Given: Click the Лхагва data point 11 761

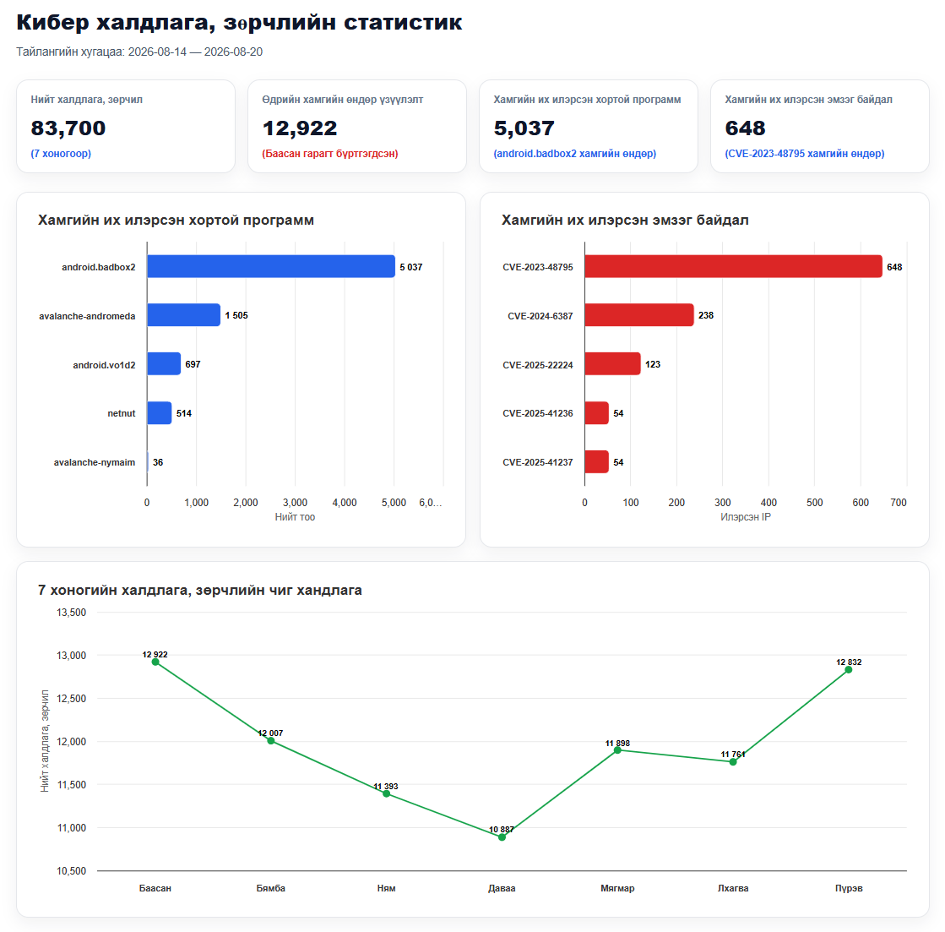Looking at the screenshot, I should point(733,762).
